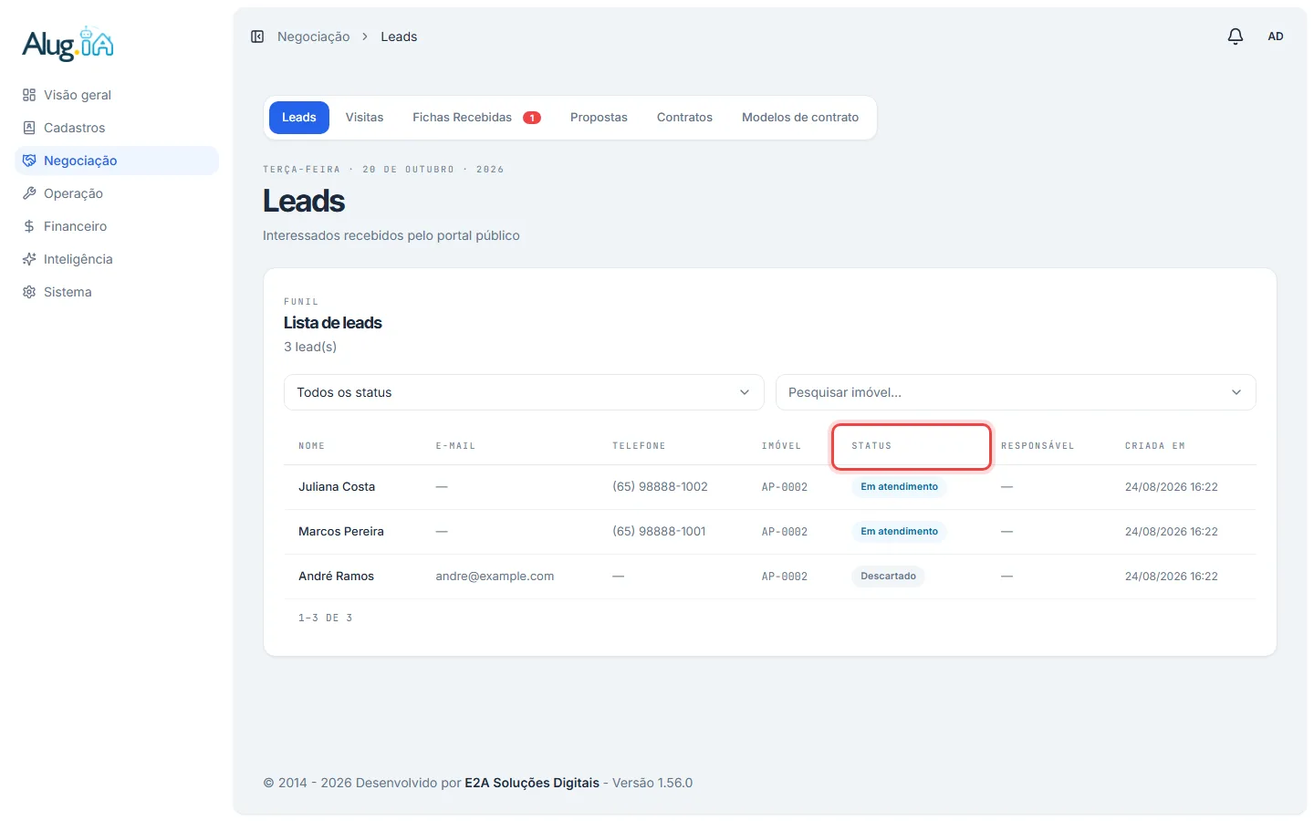1314x821 pixels.
Task: Click the Sistema gear icon
Action: tap(29, 292)
